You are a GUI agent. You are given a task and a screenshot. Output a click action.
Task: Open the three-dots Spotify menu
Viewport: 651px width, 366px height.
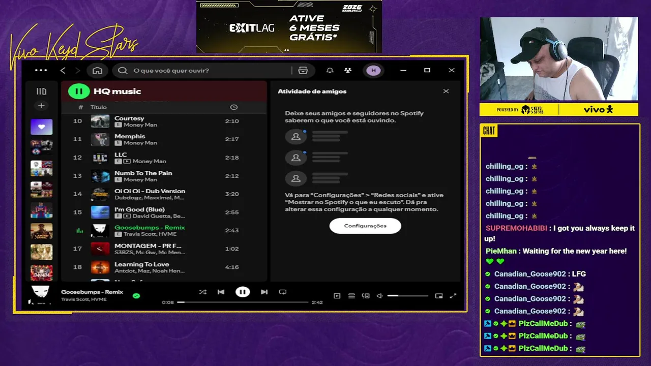pyautogui.click(x=41, y=70)
